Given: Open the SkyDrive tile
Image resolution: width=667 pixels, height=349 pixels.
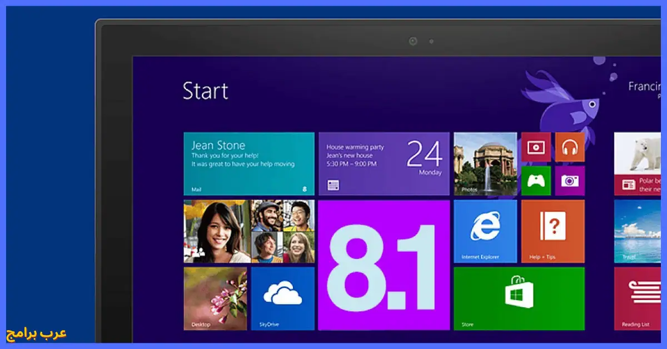Looking at the screenshot, I should click(283, 298).
